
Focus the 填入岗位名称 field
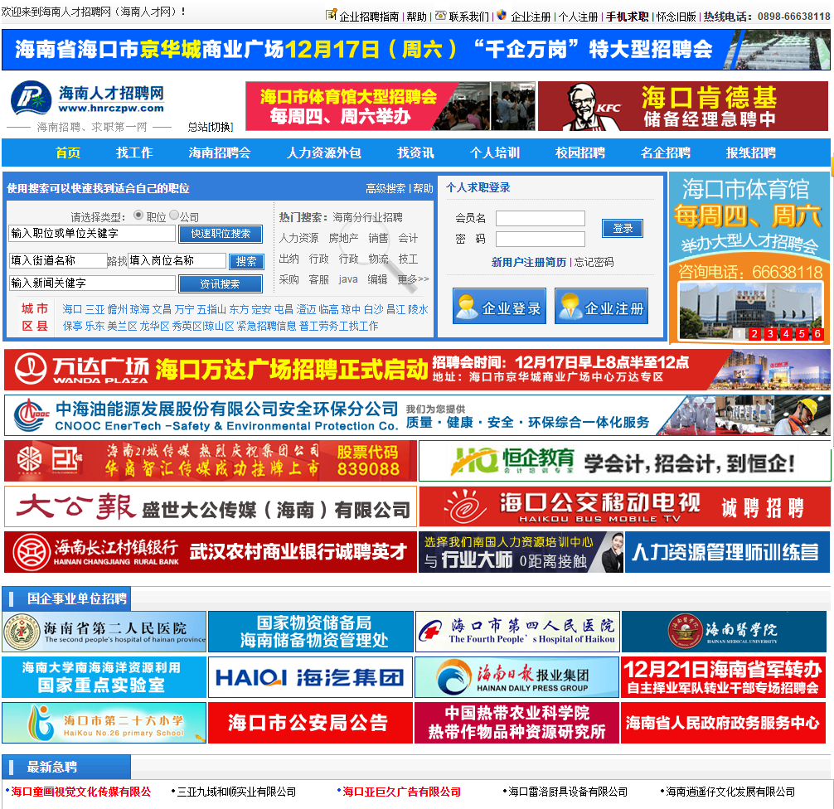[x=177, y=260]
